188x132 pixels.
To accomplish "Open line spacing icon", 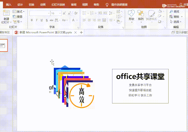I will (111, 13).
